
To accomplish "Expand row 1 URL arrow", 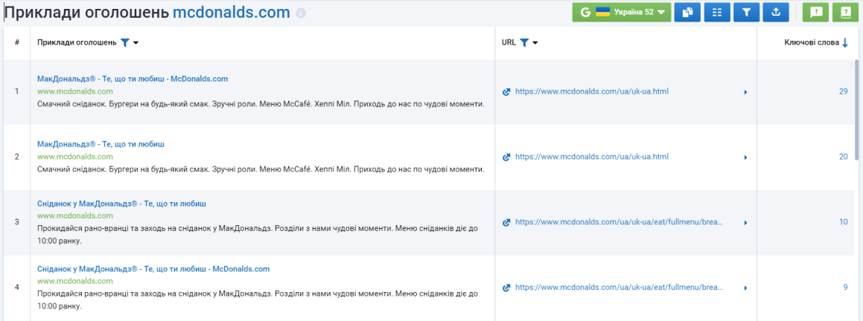I will pyautogui.click(x=746, y=92).
